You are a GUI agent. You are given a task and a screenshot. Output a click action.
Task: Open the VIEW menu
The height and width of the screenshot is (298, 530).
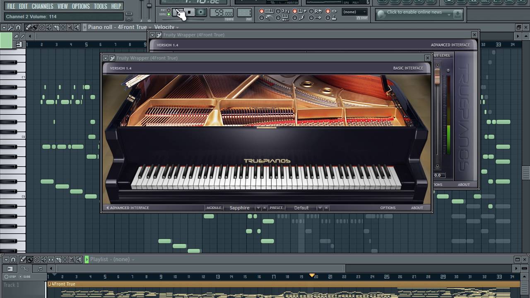[63, 6]
